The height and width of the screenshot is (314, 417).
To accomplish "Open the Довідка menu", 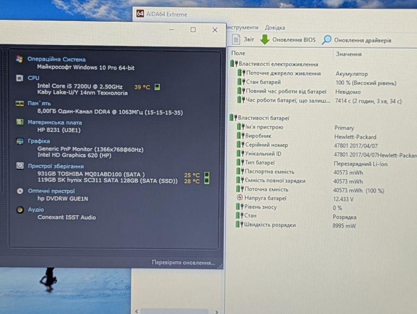I will click(275, 28).
